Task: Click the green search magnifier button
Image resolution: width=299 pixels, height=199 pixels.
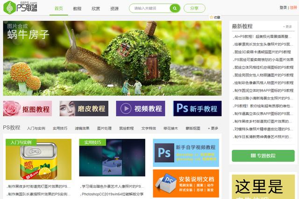Action: coord(174,8)
